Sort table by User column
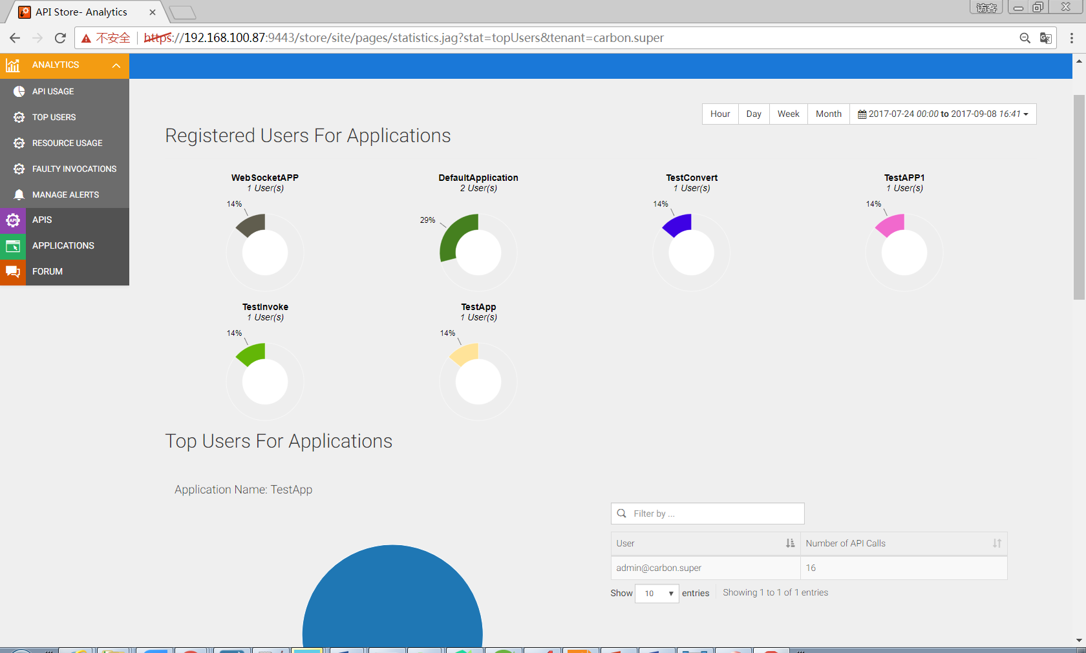Screen dimensions: 1086x653 pyautogui.click(x=705, y=543)
